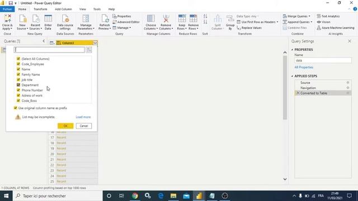Viewport: 358px width, 201px height.
Task: Toggle the Select All Columns checkbox
Action: point(18,59)
